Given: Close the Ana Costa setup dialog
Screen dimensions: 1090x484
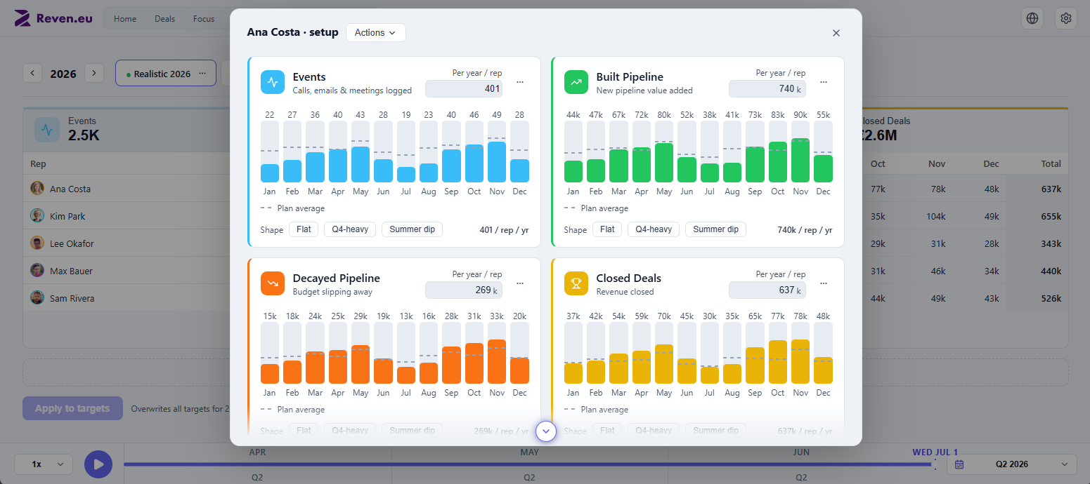Looking at the screenshot, I should (836, 33).
